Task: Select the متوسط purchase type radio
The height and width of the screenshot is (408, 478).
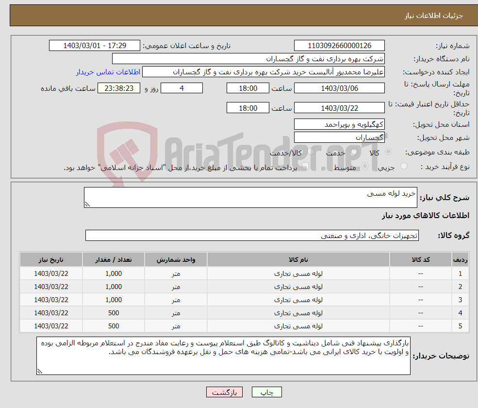Action: (365, 166)
